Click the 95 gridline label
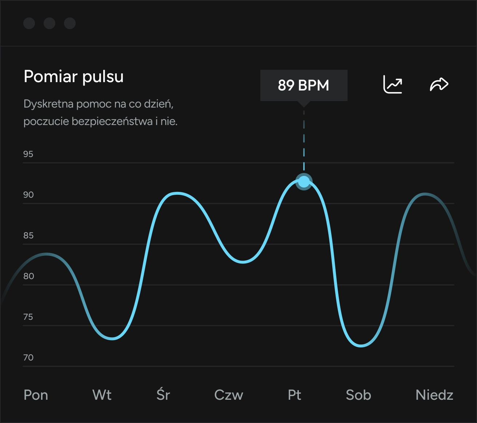The image size is (477, 423). [28, 154]
